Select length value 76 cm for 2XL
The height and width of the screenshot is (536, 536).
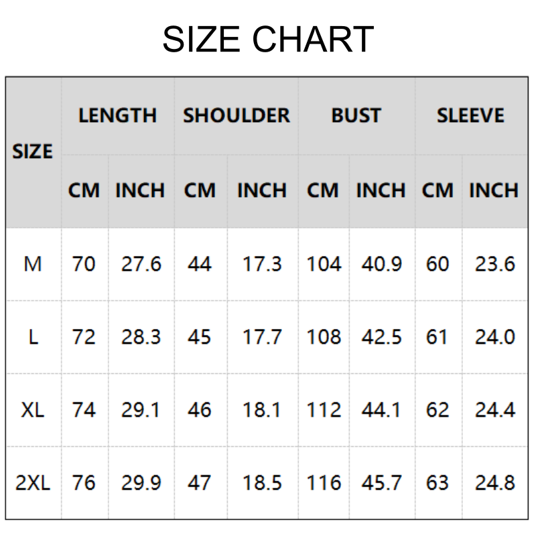(x=84, y=482)
